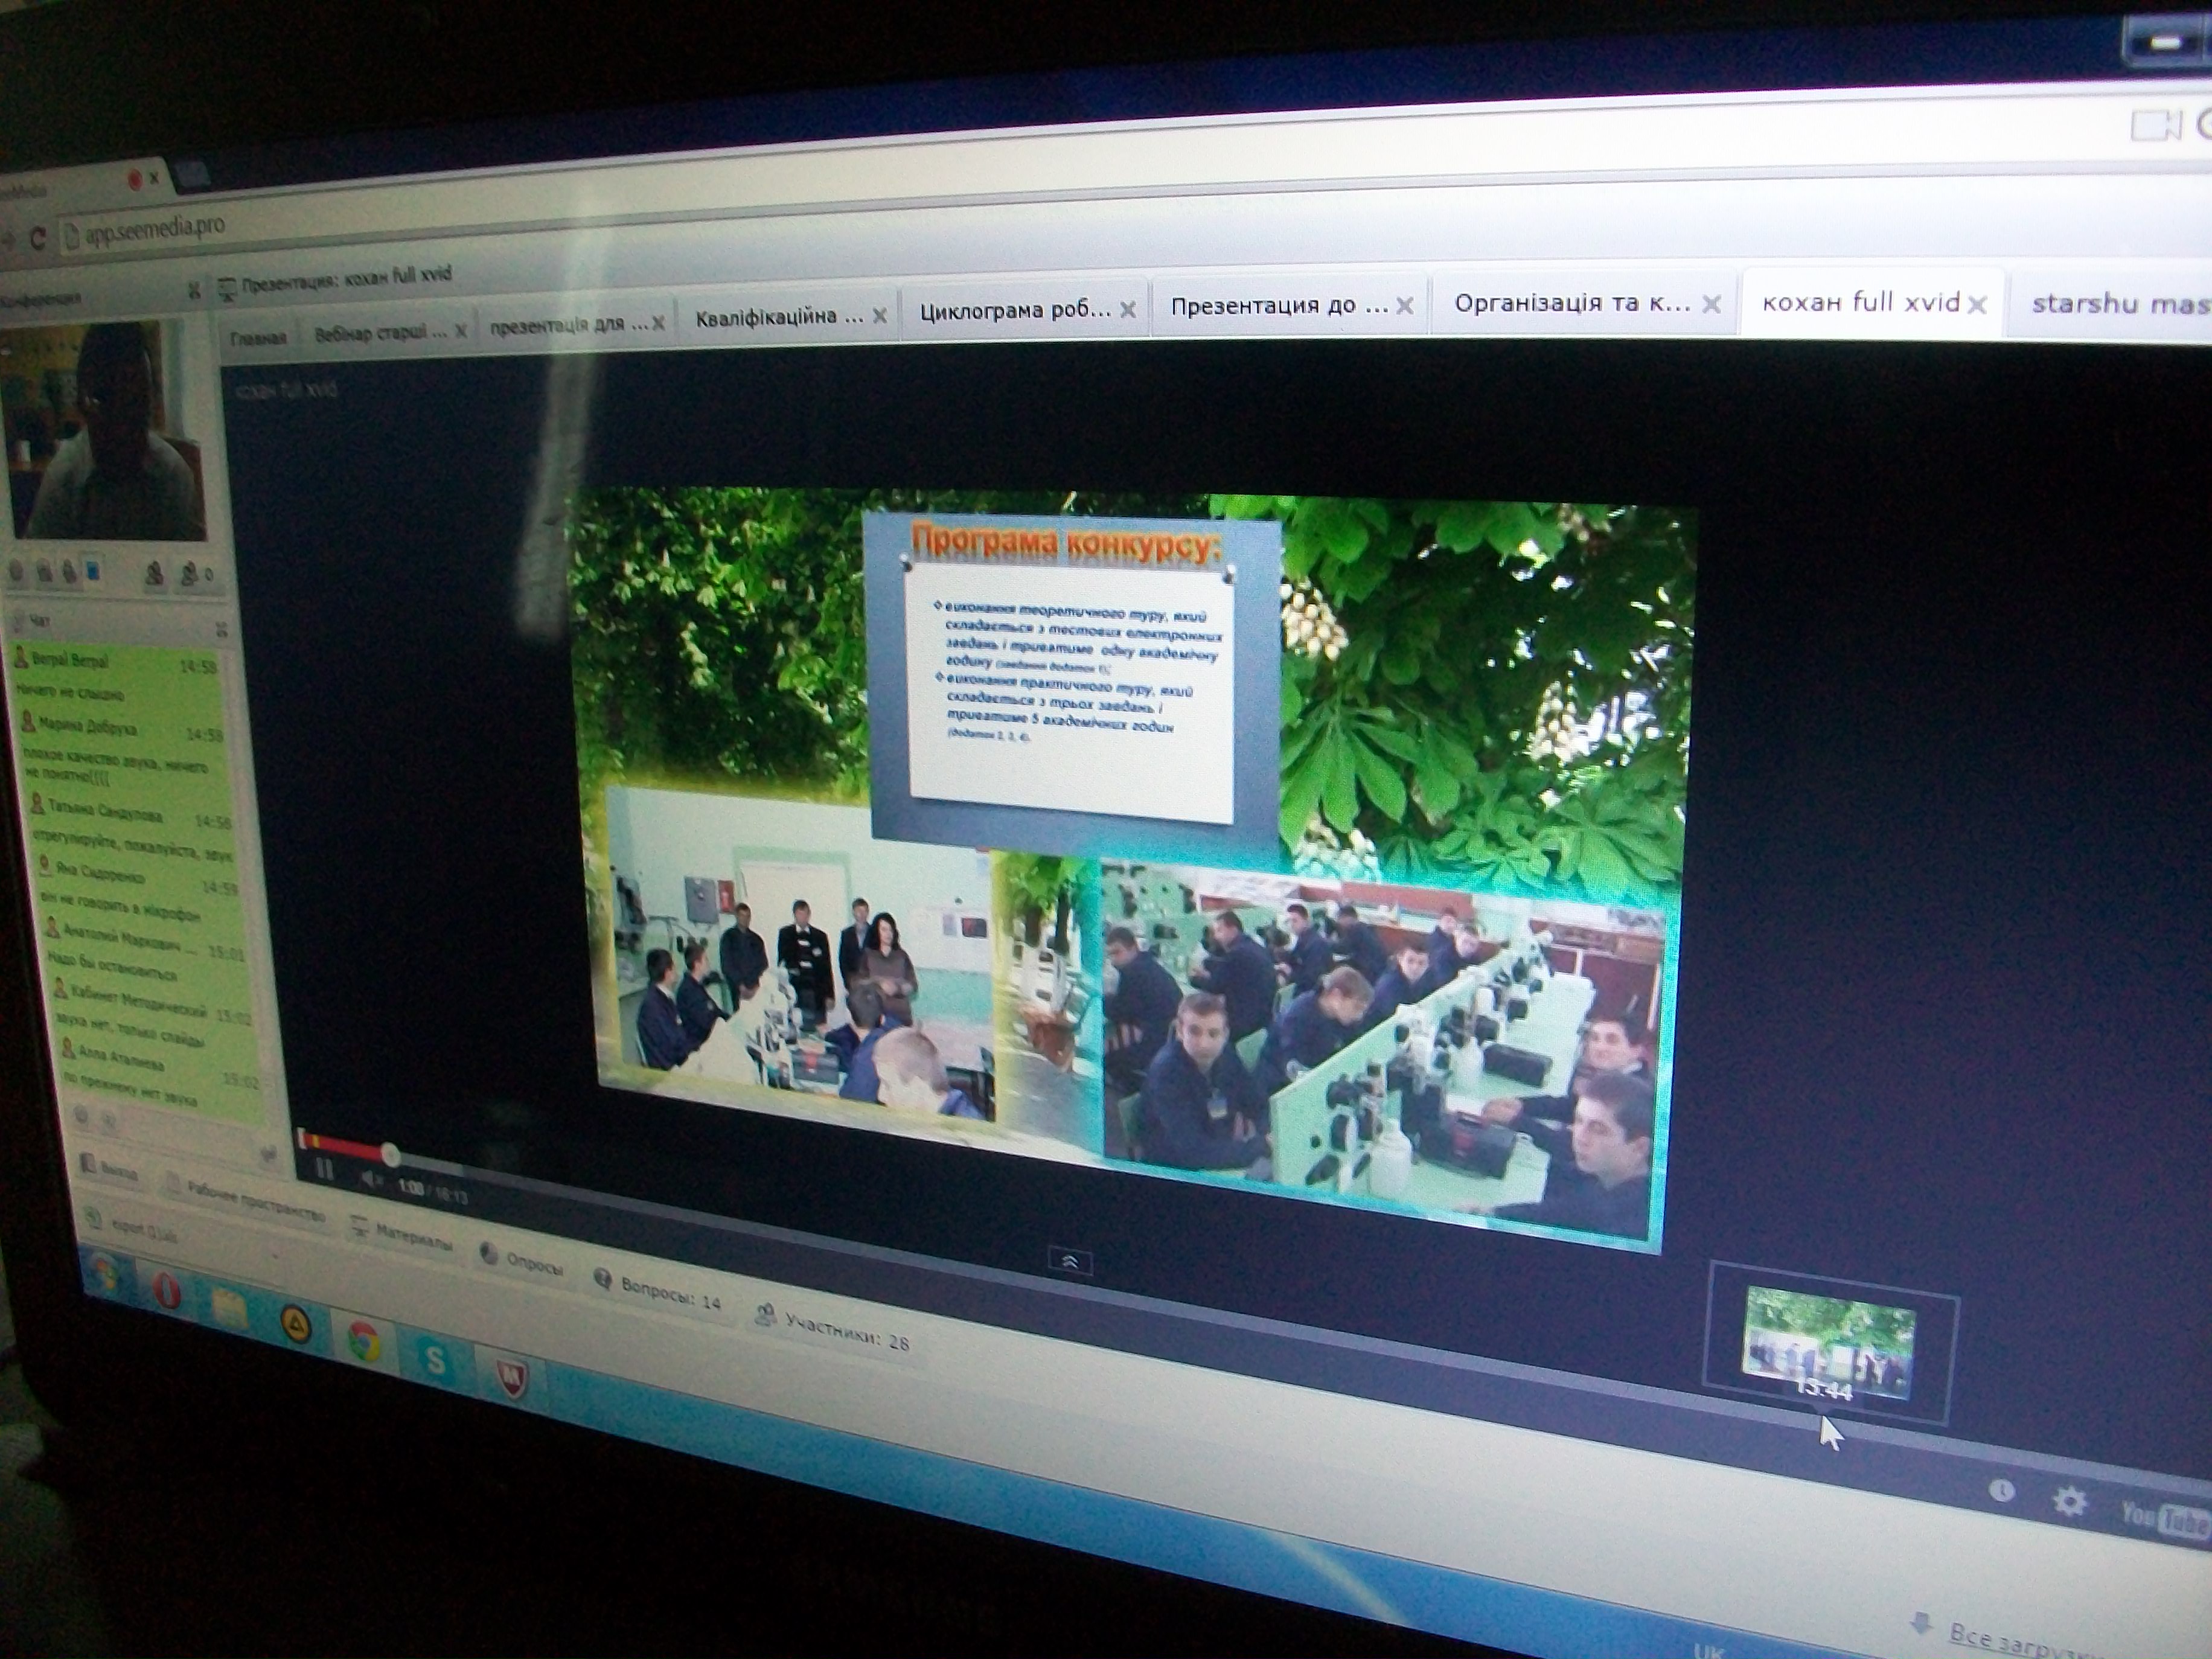The height and width of the screenshot is (1659, 2212).
Task: Open YouTube player settings gear
Action: pos(2069,1501)
